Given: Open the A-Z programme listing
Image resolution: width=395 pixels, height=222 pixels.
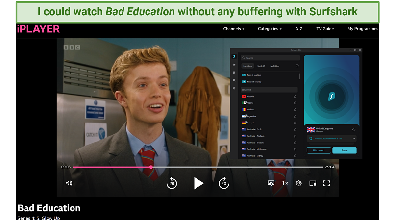Looking at the screenshot, I should (299, 29).
